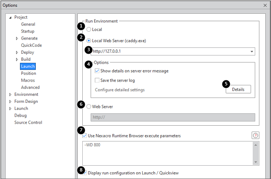Toggle Show details on server error message
The width and height of the screenshot is (271, 179).
point(97,71)
